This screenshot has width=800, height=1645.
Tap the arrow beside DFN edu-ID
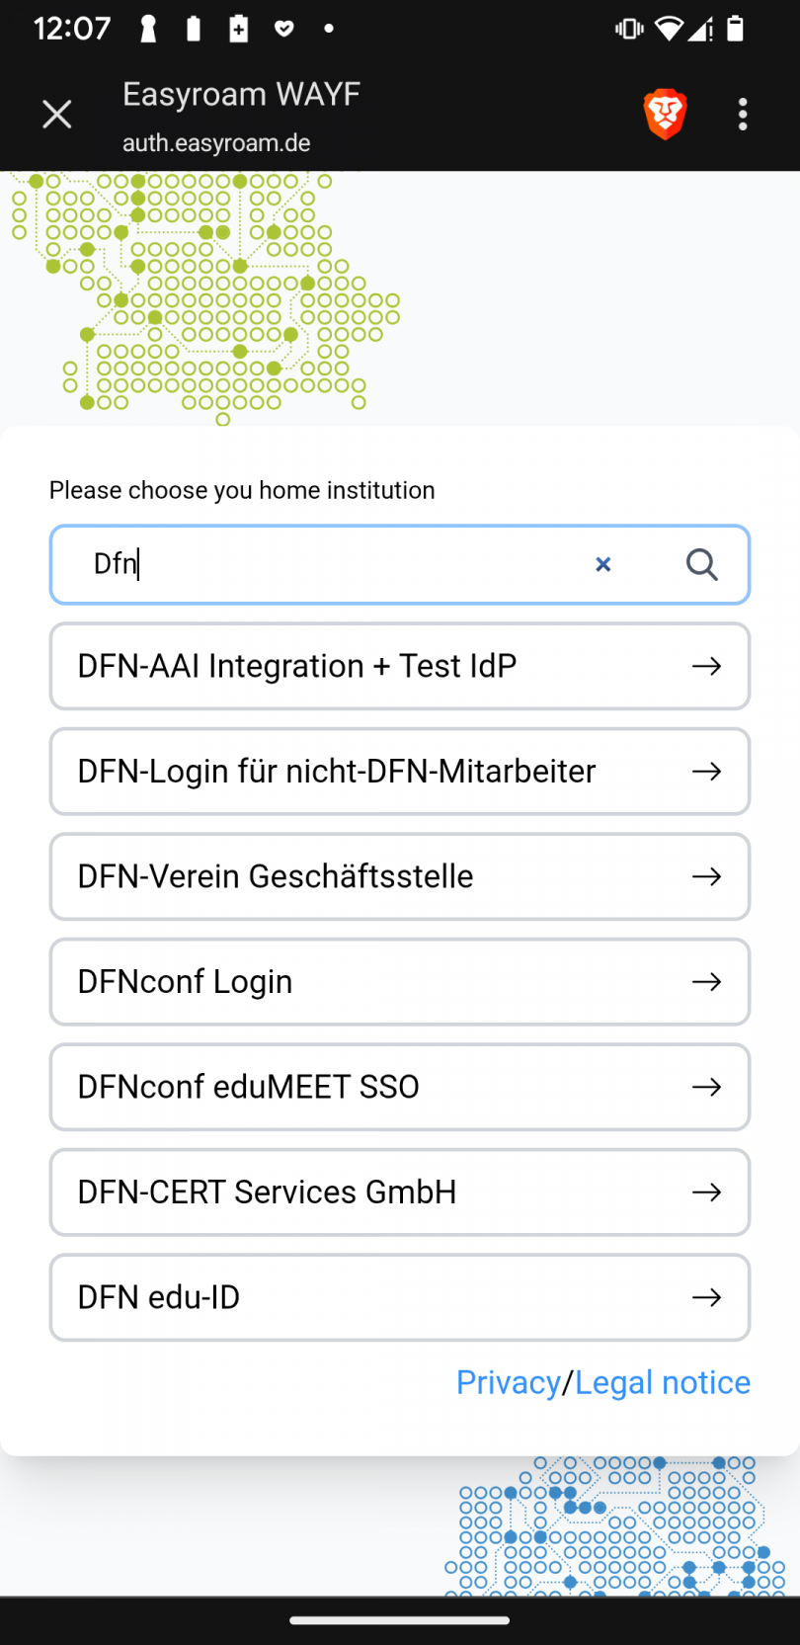click(706, 1297)
